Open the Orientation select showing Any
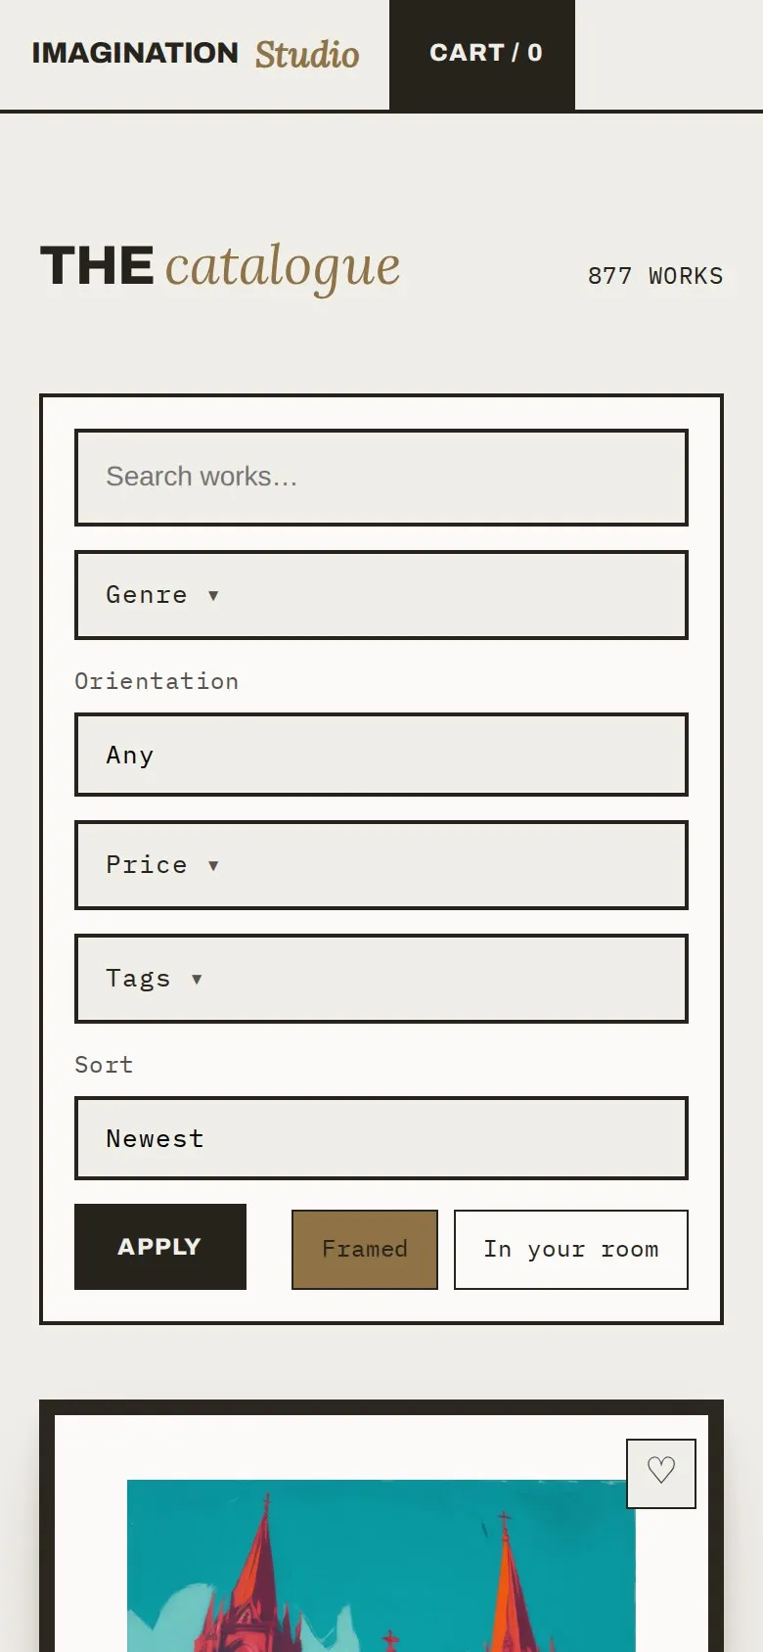The width and height of the screenshot is (763, 1652). click(x=381, y=755)
